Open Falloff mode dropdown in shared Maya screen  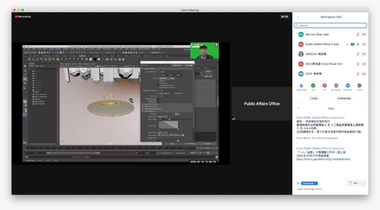[163, 117]
